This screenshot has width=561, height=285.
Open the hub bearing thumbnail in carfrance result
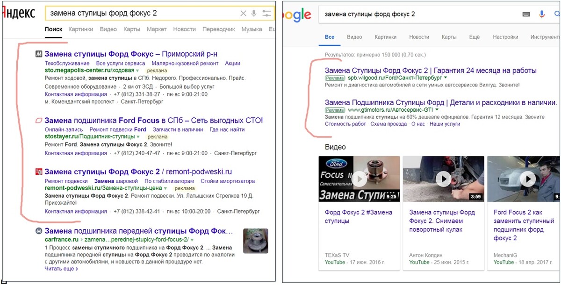coord(256,241)
